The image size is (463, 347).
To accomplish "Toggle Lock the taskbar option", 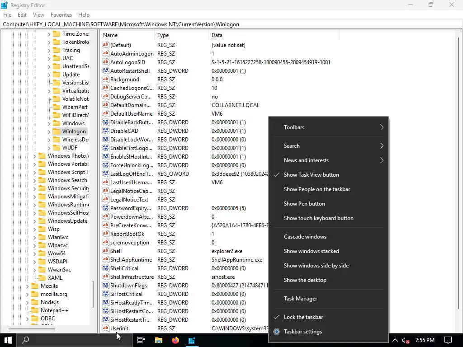I will tap(328, 317).
